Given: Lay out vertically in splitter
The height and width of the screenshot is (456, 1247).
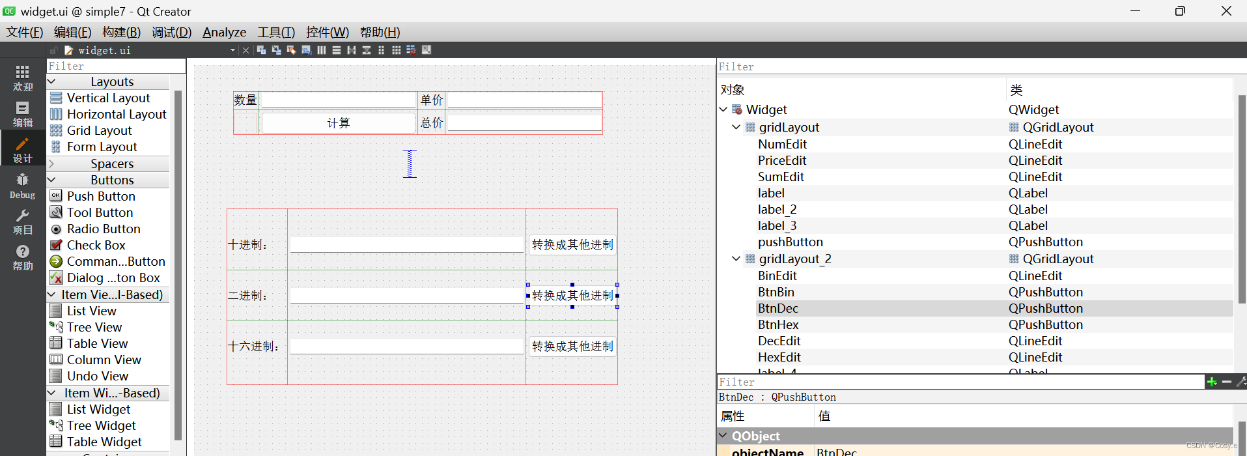Looking at the screenshot, I should click(367, 50).
